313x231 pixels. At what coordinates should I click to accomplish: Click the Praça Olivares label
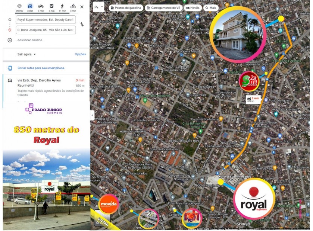[x=204, y=87]
